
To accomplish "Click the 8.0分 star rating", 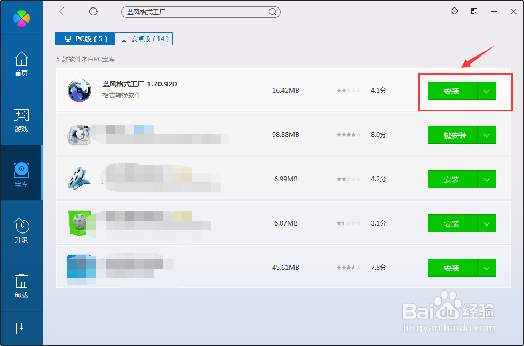I will (x=348, y=135).
